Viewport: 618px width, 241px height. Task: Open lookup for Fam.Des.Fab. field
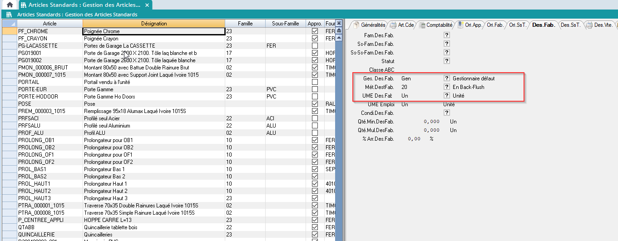tap(447, 35)
